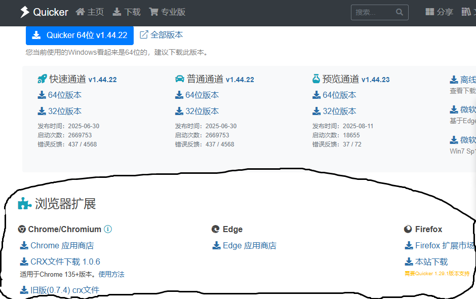Click the Chrome browser logo icon
Image resolution: width=476 pixels, height=299 pixels.
[22, 229]
